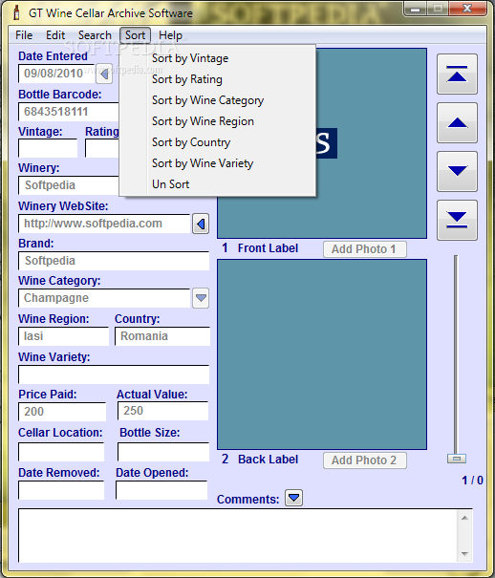Viewport: 495px width, 578px height.
Task: Pick Sort by Country
Action: click(x=218, y=142)
